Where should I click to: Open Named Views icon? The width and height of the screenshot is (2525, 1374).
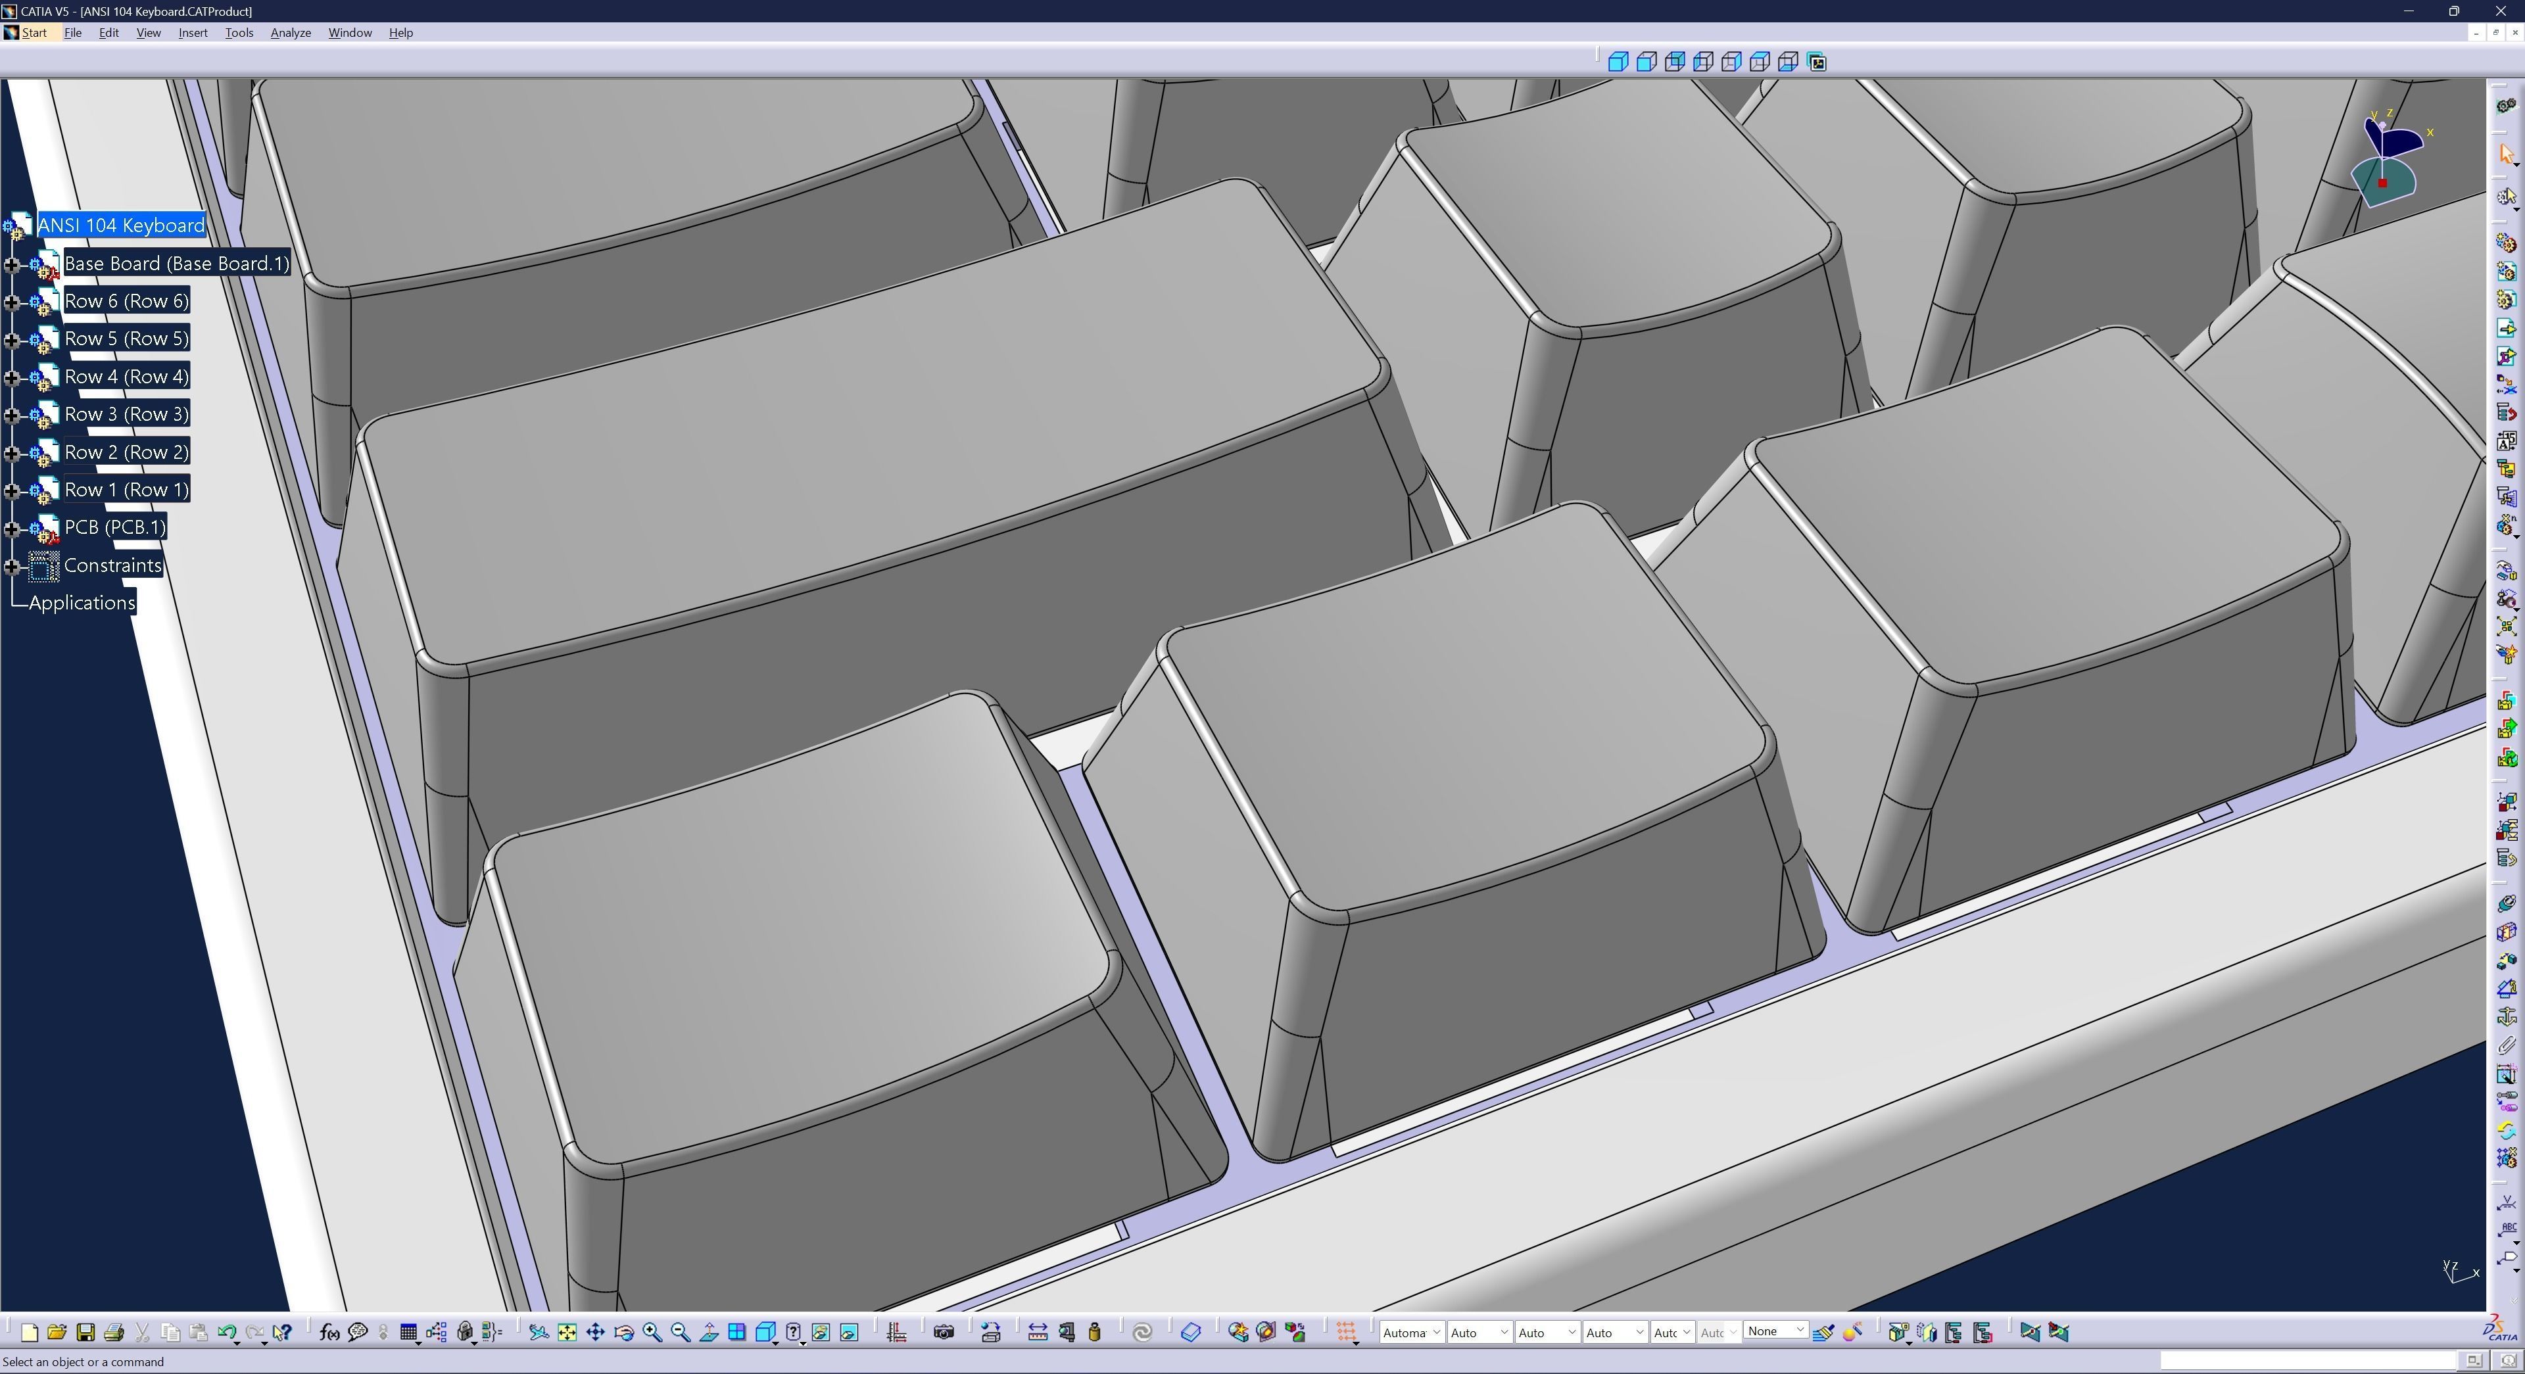pyautogui.click(x=1817, y=62)
